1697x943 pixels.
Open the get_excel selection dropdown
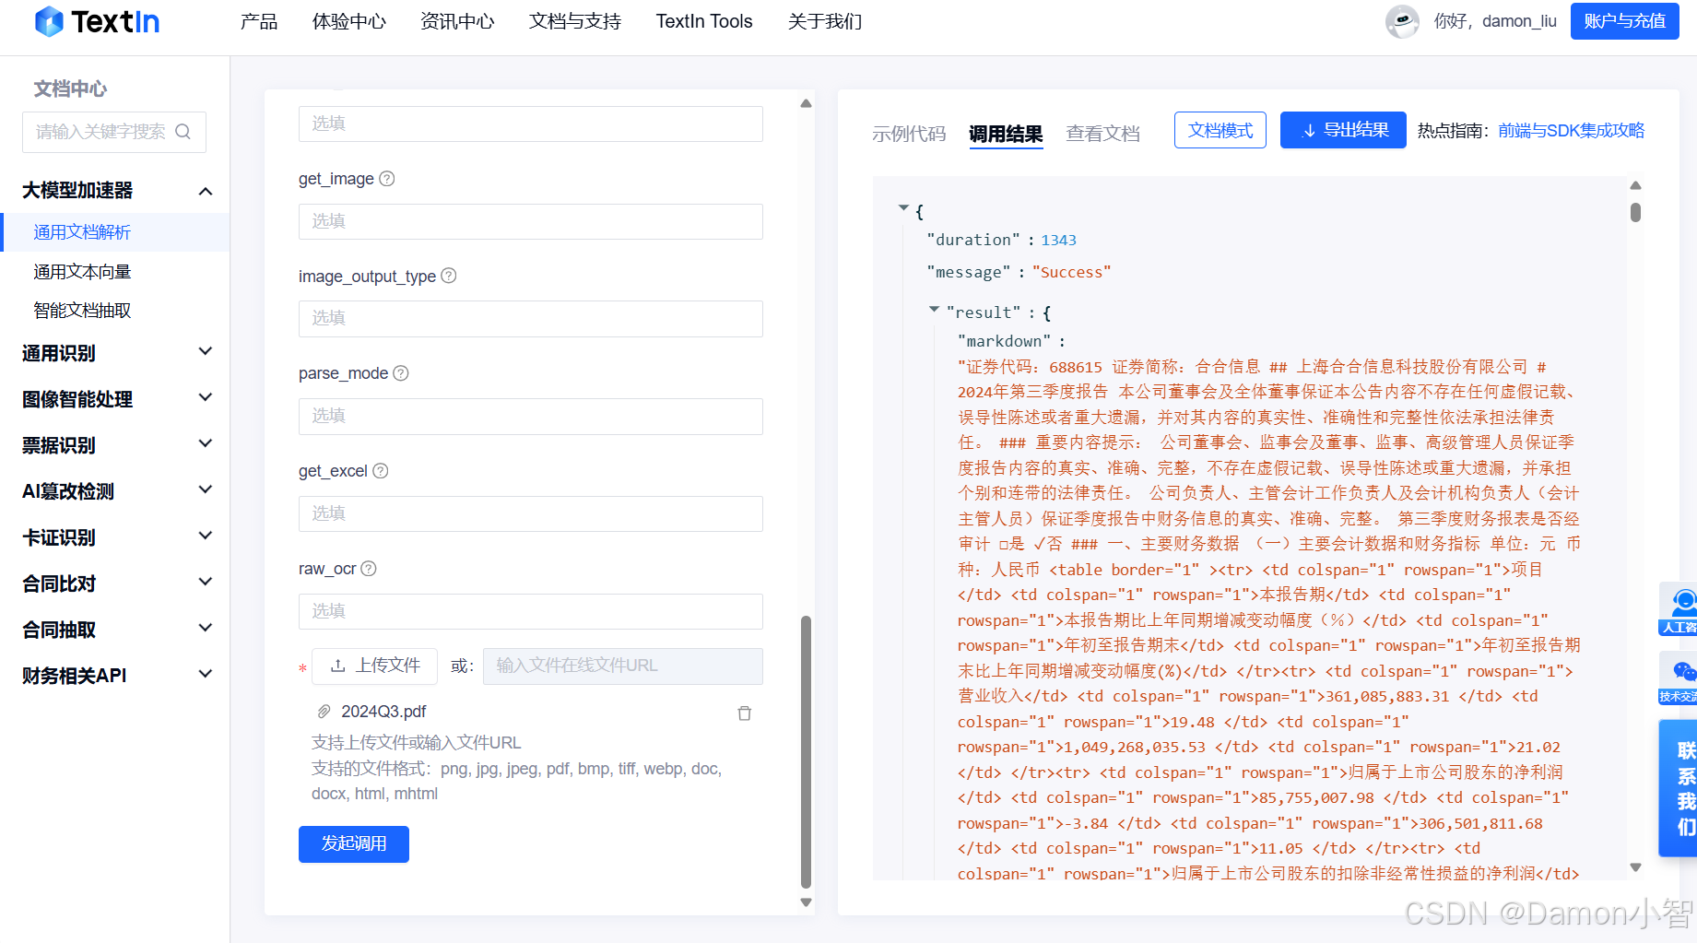pos(530,513)
